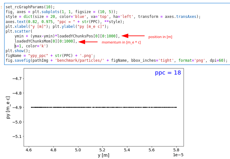
Task: Click the −4.9 y-axis tick label
Action: click(x=17, y=107)
